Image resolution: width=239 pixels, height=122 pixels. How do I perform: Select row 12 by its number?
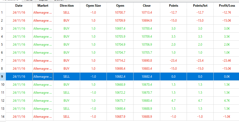point(3,101)
